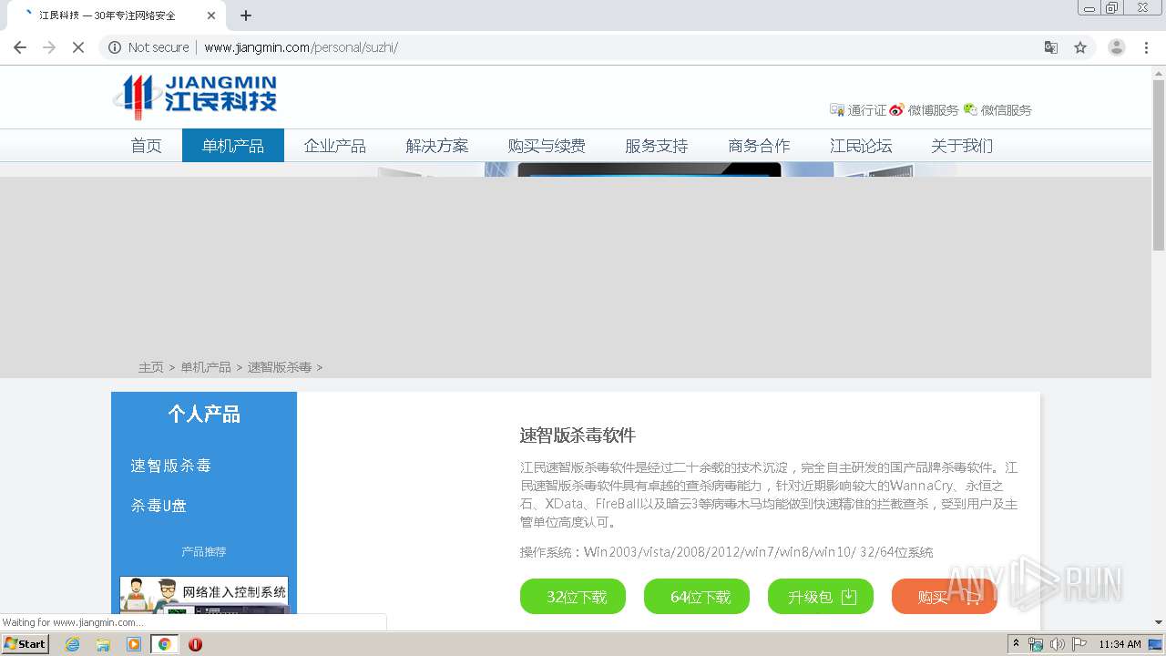Close the 江民科技 browser tab
This screenshot has height=656, width=1166.
click(211, 15)
